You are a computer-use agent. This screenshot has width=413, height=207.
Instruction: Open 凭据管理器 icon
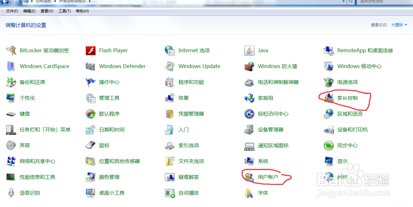click(x=170, y=114)
